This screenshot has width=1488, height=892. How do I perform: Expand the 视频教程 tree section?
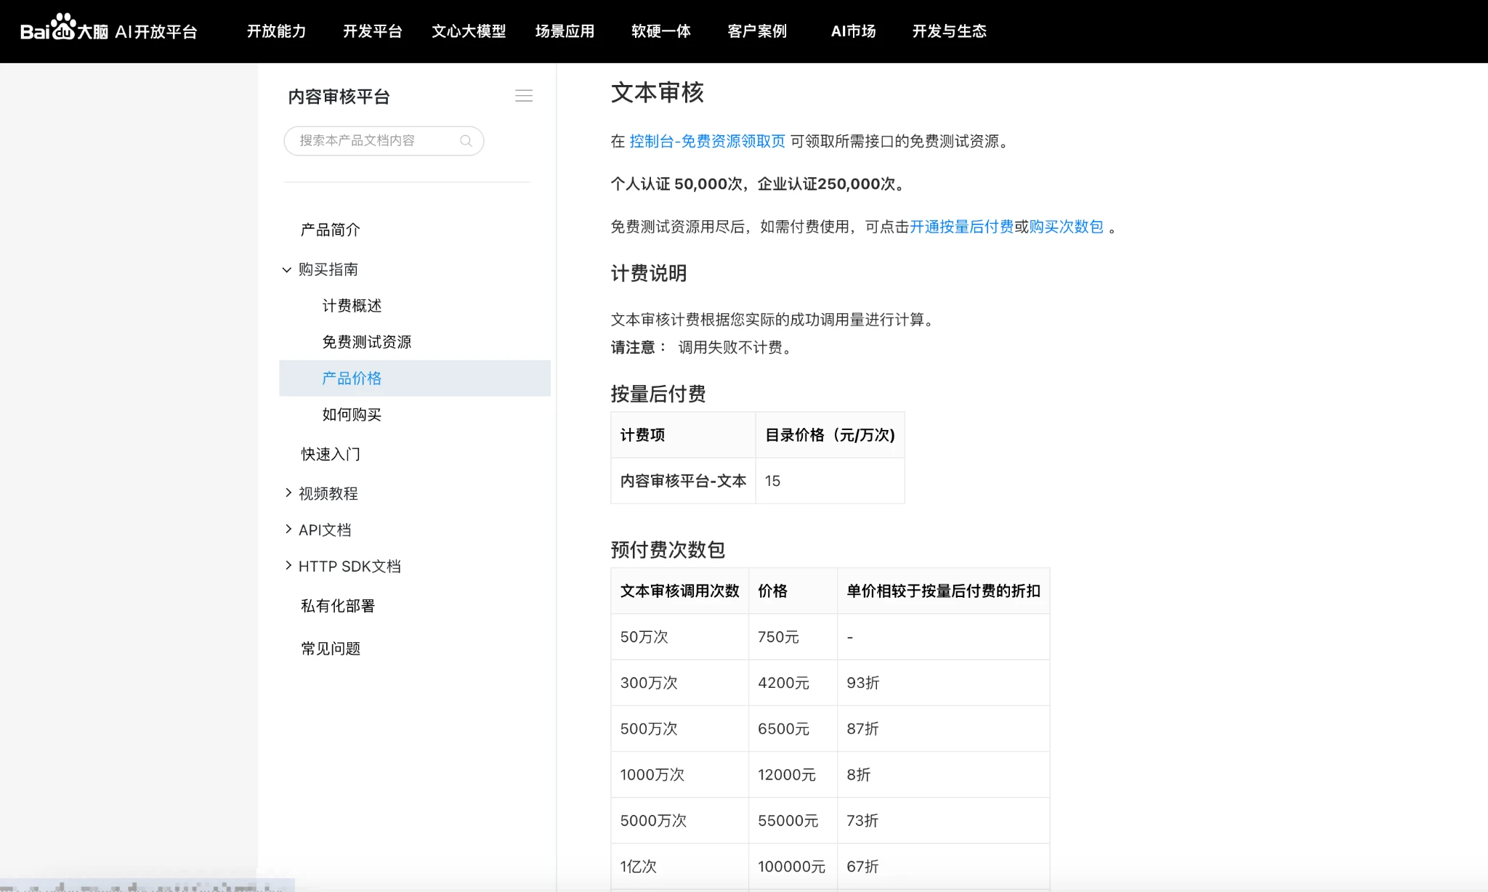288,493
